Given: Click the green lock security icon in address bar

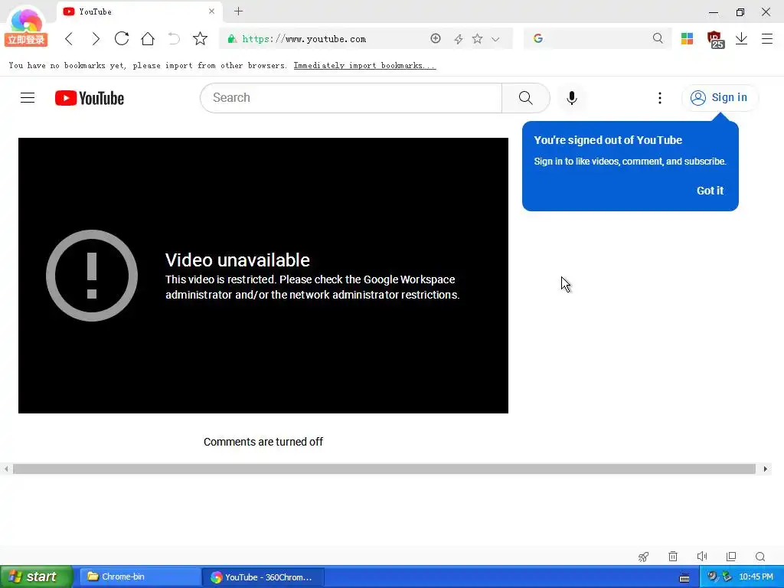Looking at the screenshot, I should (232, 39).
